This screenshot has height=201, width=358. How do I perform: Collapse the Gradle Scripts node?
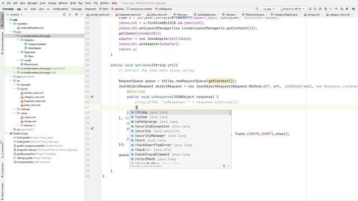point(7,133)
